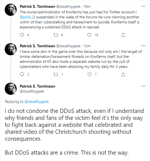Share the tweet posted 13m ago
150x161 pixels.
tap(123, 75)
